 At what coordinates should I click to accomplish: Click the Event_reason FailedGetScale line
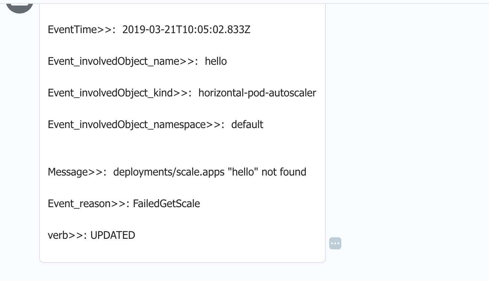pyautogui.click(x=124, y=204)
